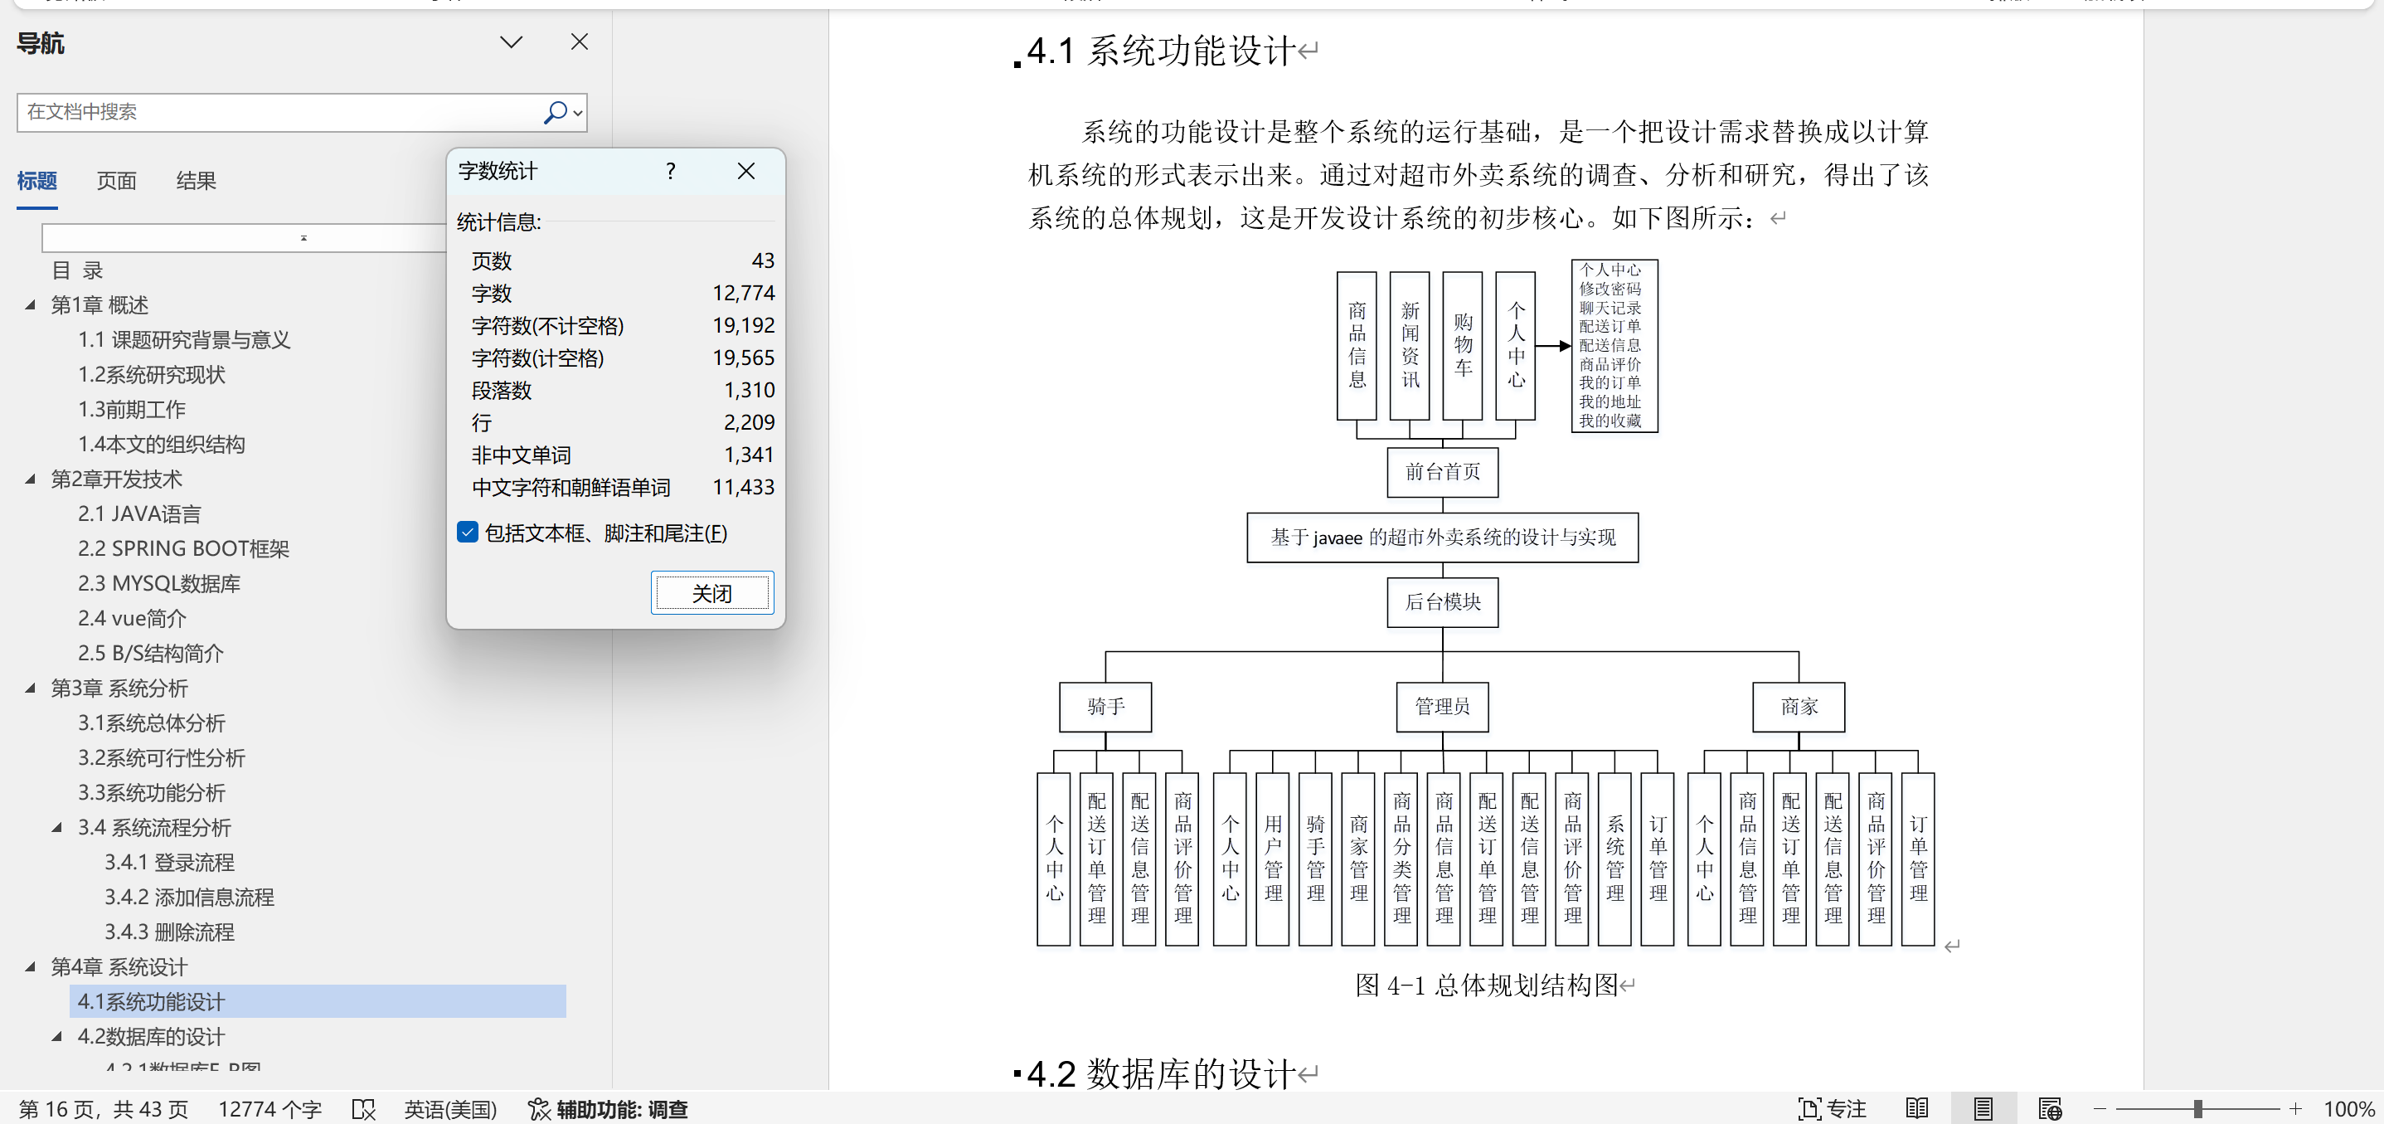Go to 3.2系统可行性分析
This screenshot has height=1124, width=2384.
(161, 758)
